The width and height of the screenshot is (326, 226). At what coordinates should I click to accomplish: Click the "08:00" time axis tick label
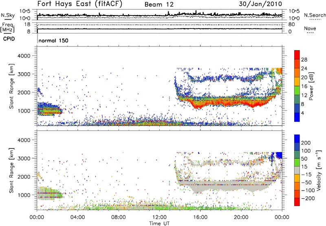[x=119, y=217]
